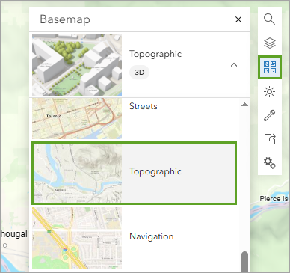Viewport: 290px width, 273px height.
Task: Open the Search tool
Action: tap(270, 19)
